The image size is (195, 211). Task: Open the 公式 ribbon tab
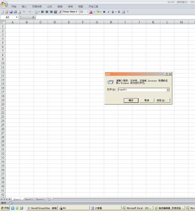[49, 6]
